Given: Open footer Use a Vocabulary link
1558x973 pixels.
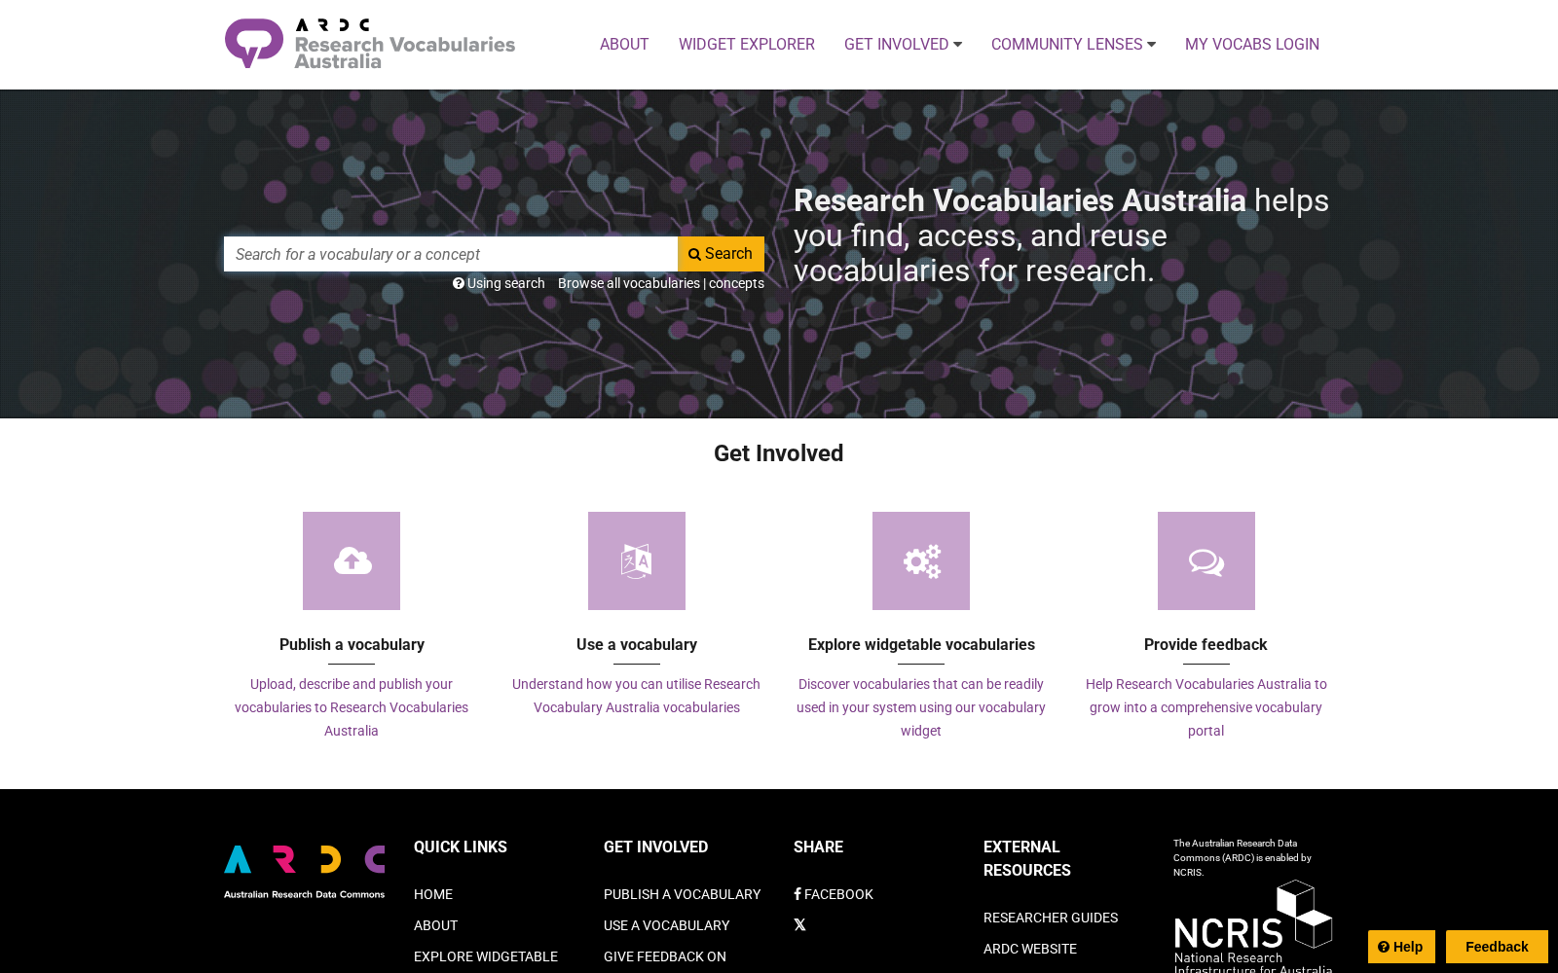Looking at the screenshot, I should (666, 925).
